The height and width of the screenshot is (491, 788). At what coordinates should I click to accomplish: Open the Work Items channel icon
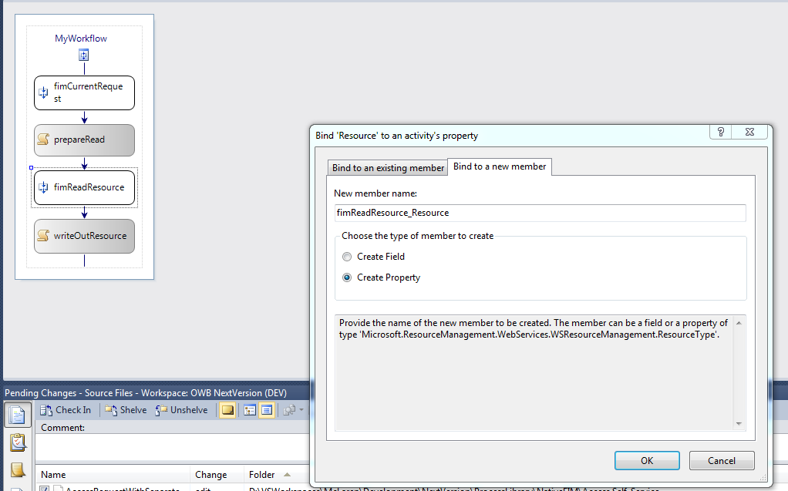(18, 442)
